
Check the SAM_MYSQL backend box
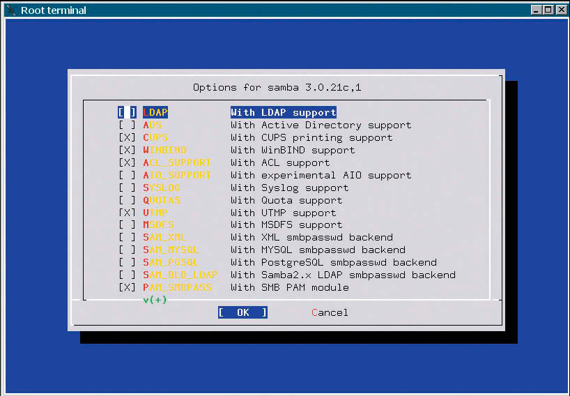[127, 250]
